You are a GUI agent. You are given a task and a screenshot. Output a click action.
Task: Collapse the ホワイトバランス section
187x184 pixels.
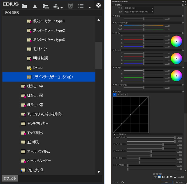coord(112,23)
